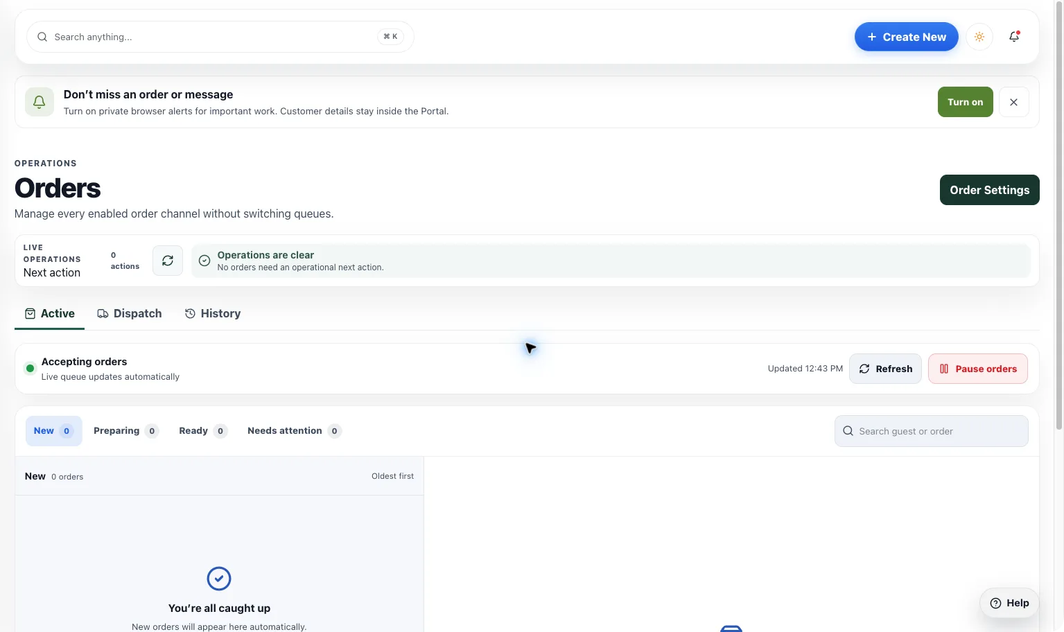This screenshot has width=1064, height=632.
Task: Open the Help widget
Action: [1009, 603]
